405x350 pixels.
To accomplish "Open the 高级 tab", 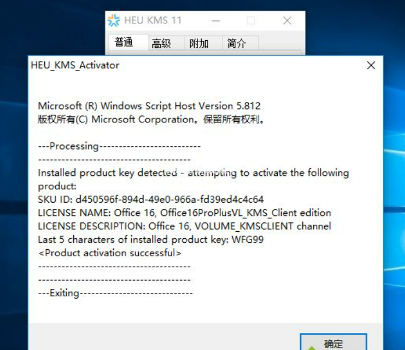I will coord(161,43).
